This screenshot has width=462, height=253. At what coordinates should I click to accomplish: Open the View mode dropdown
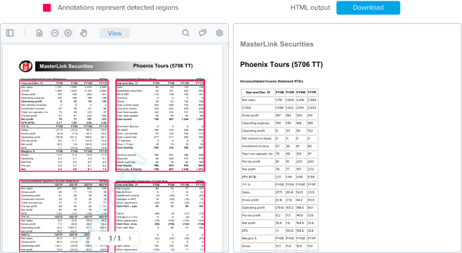115,33
